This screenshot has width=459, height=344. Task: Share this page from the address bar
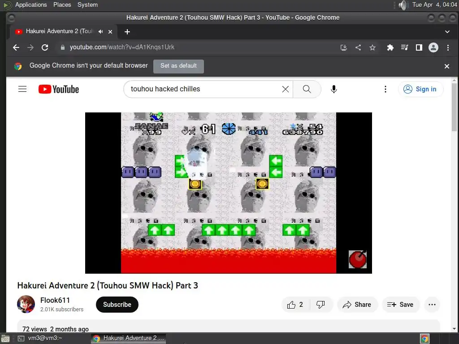click(x=358, y=47)
